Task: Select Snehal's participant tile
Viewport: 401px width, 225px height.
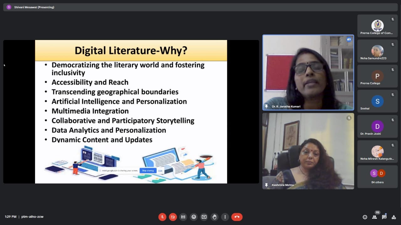Action: coord(377,101)
